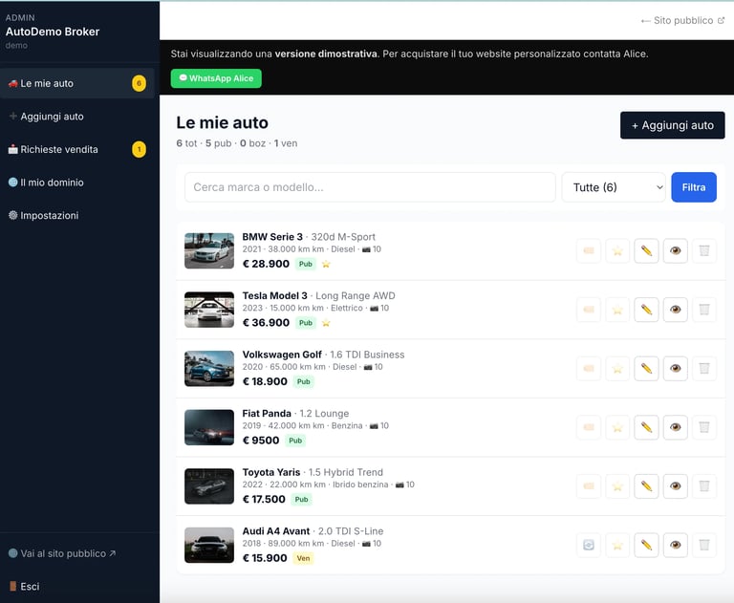Click the faint label icon beside Panda's star

click(589, 427)
